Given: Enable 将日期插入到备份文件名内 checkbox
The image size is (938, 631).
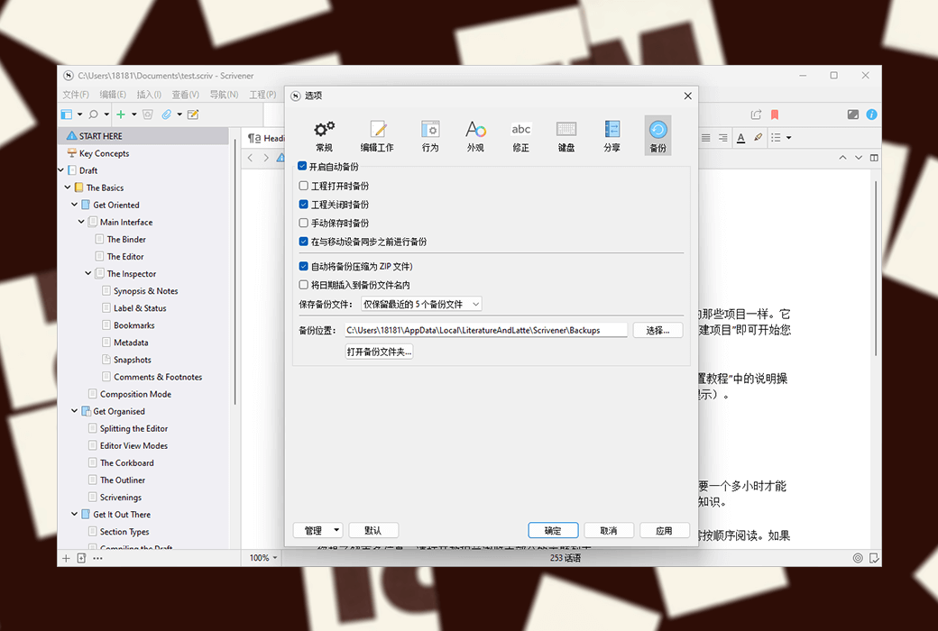Looking at the screenshot, I should point(303,285).
